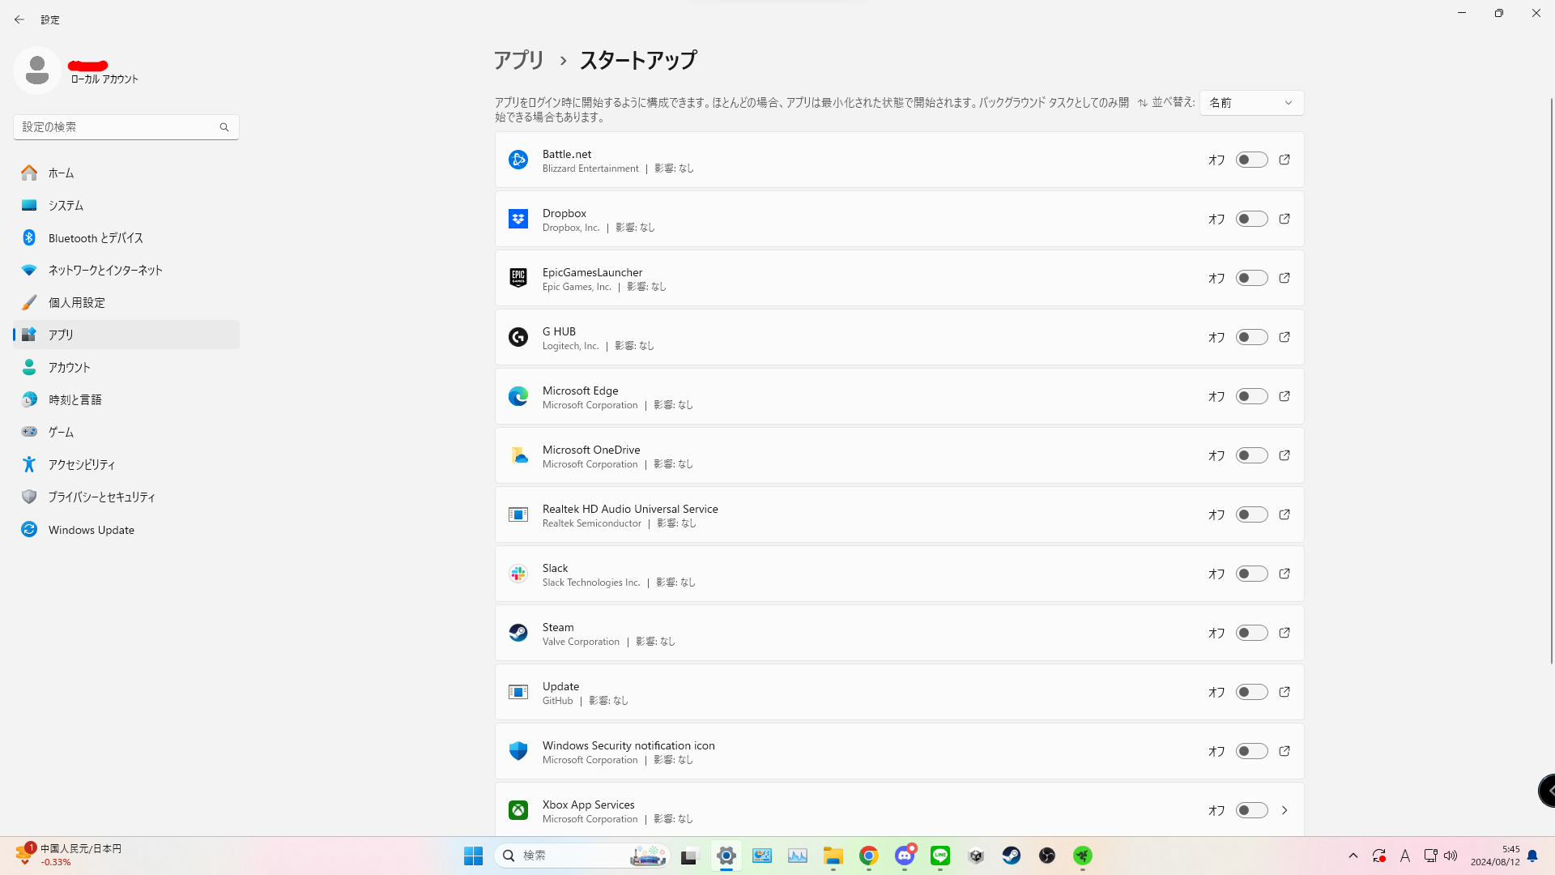Click the Windows Start button
The image size is (1555, 875).
tap(473, 856)
